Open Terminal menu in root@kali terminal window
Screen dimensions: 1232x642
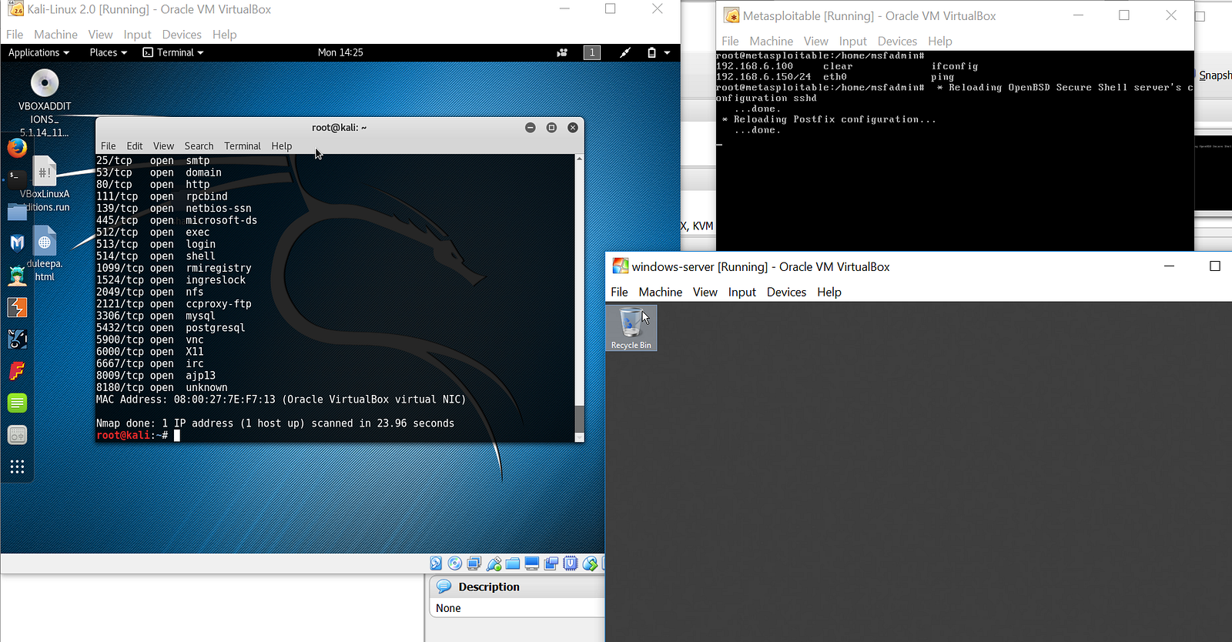(243, 145)
